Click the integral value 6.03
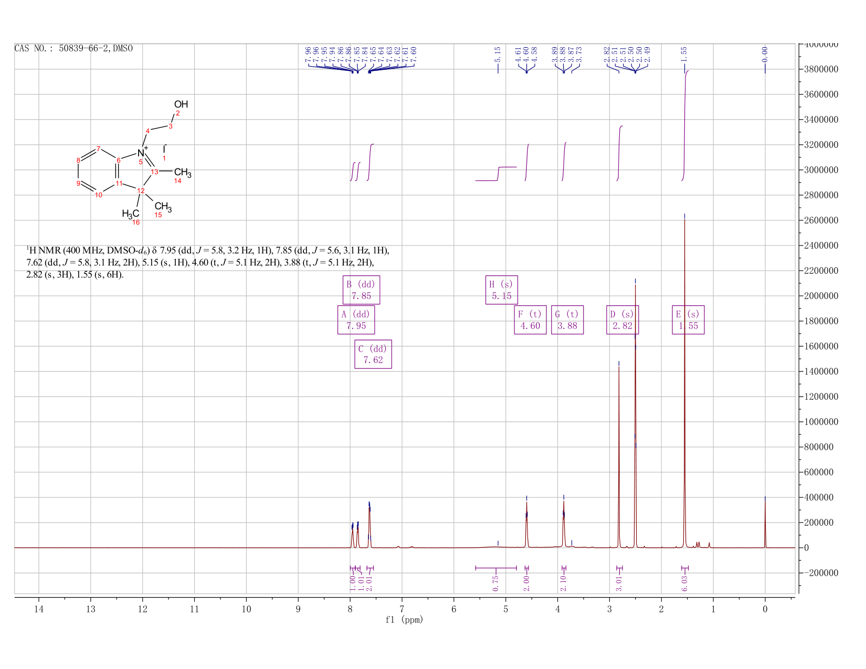 tap(684, 583)
